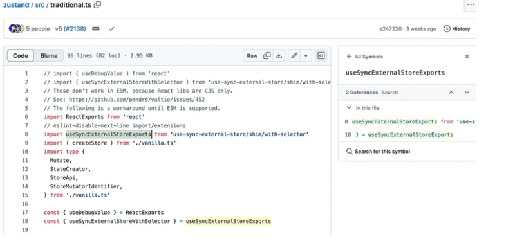Go to previous reference arrow

tap(451, 93)
